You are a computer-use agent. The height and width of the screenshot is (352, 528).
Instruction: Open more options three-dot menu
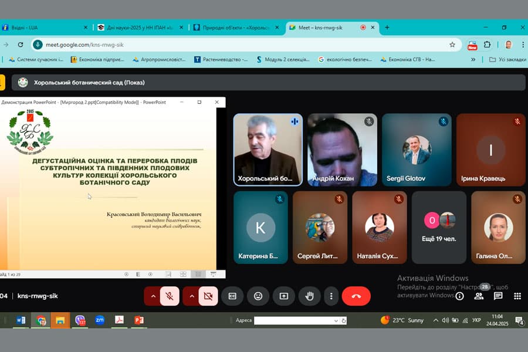click(331, 296)
